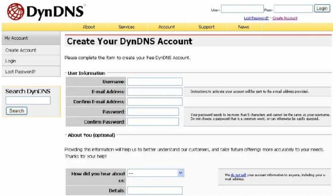Click the 'Create Your DynDNS Account' heading
Viewport: 333px width, 196px height.
130,41
